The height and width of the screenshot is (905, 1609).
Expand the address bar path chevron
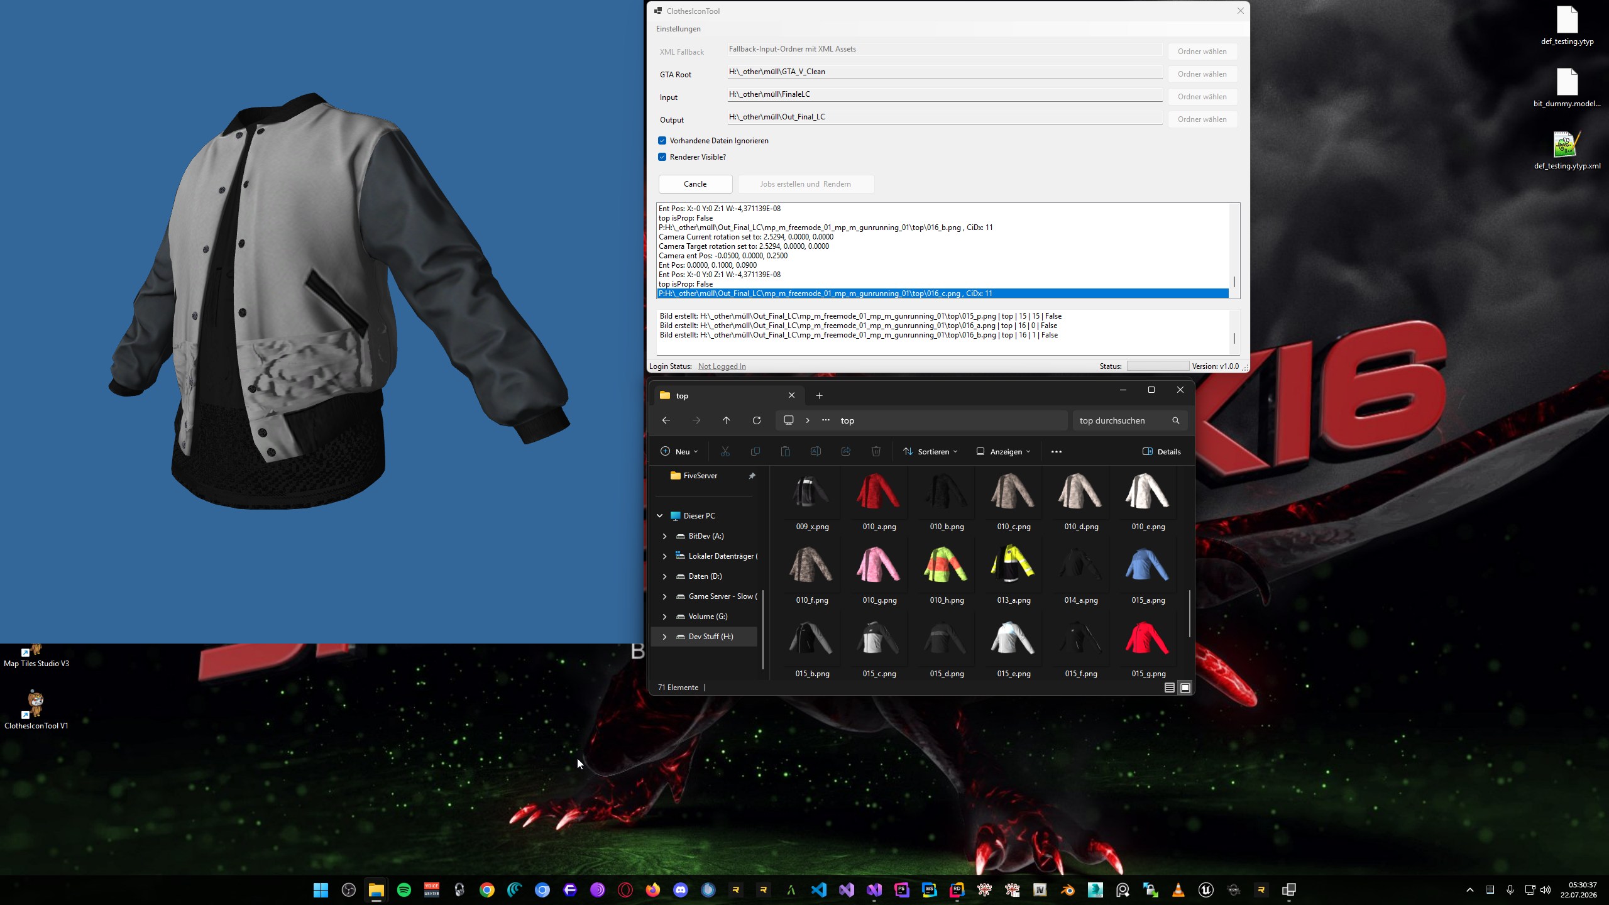pos(808,420)
